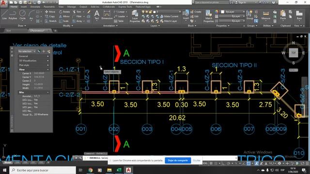Expand the Block panel
310x174 pixels.
[192, 26]
